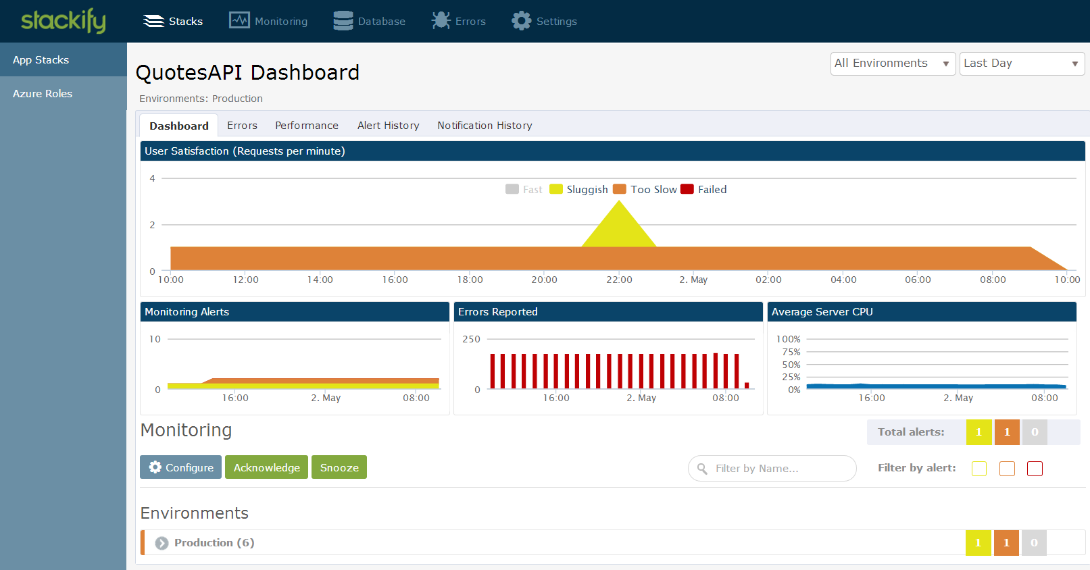1090x570 pixels.
Task: Open the Settings gear icon
Action: (521, 21)
